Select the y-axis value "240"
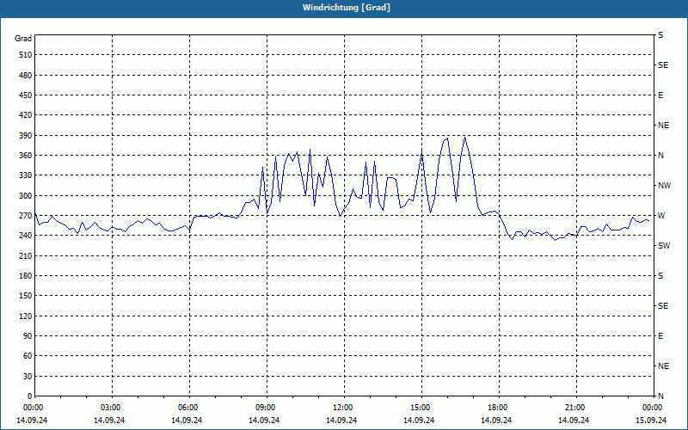 click(26, 236)
